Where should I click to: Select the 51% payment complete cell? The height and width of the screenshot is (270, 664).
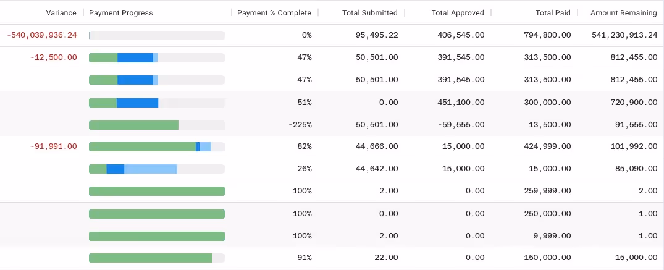point(305,103)
